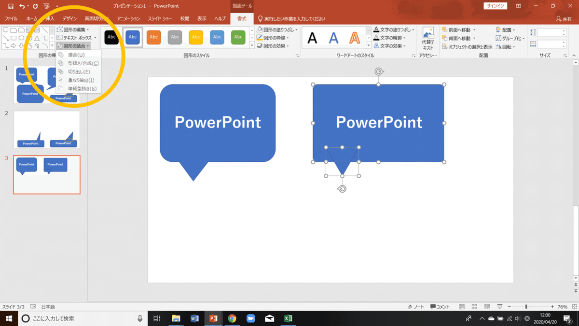Click the 共有 share button
Screen dimensions: 579x326
coord(564,19)
